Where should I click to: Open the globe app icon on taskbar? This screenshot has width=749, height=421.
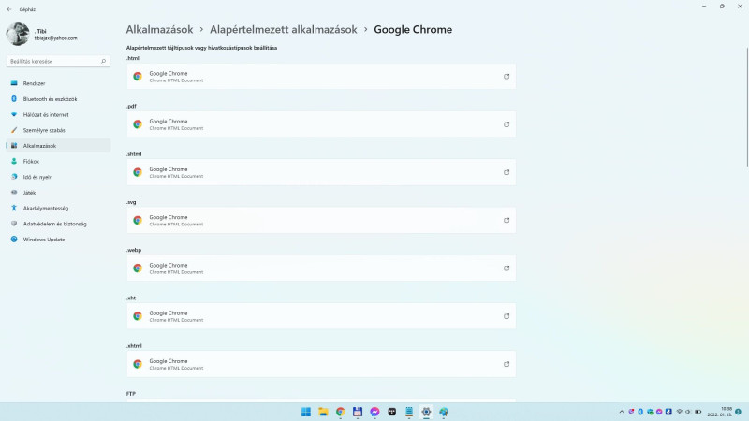coord(444,412)
